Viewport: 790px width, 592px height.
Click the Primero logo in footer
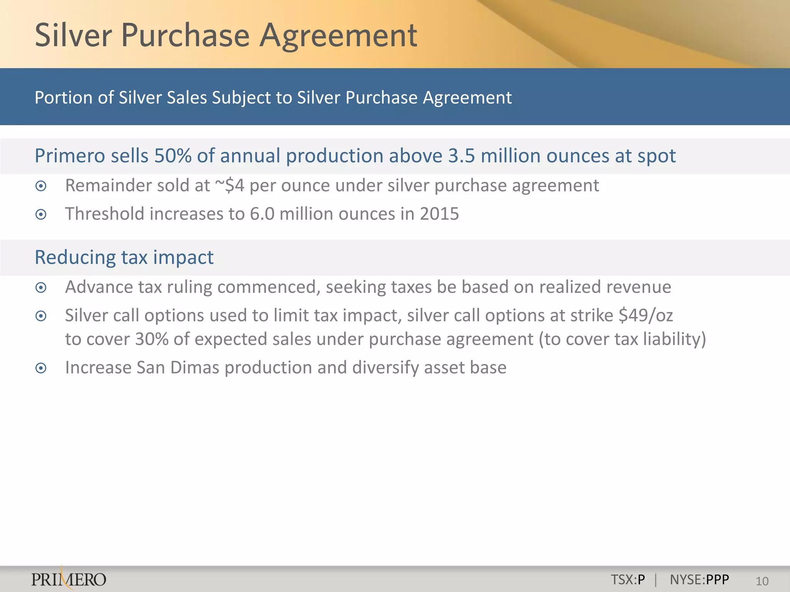tap(69, 578)
